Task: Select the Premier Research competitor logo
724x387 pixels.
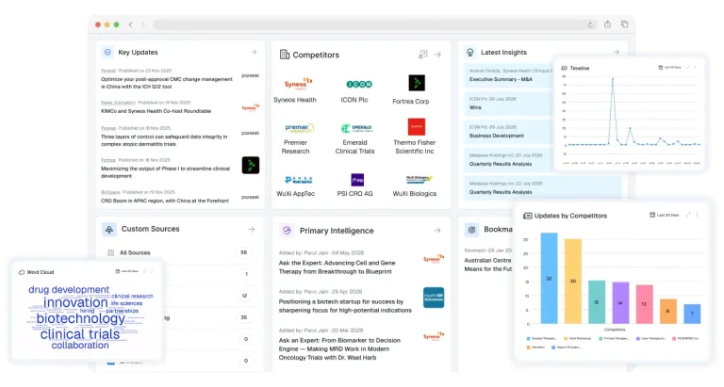Action: click(299, 128)
